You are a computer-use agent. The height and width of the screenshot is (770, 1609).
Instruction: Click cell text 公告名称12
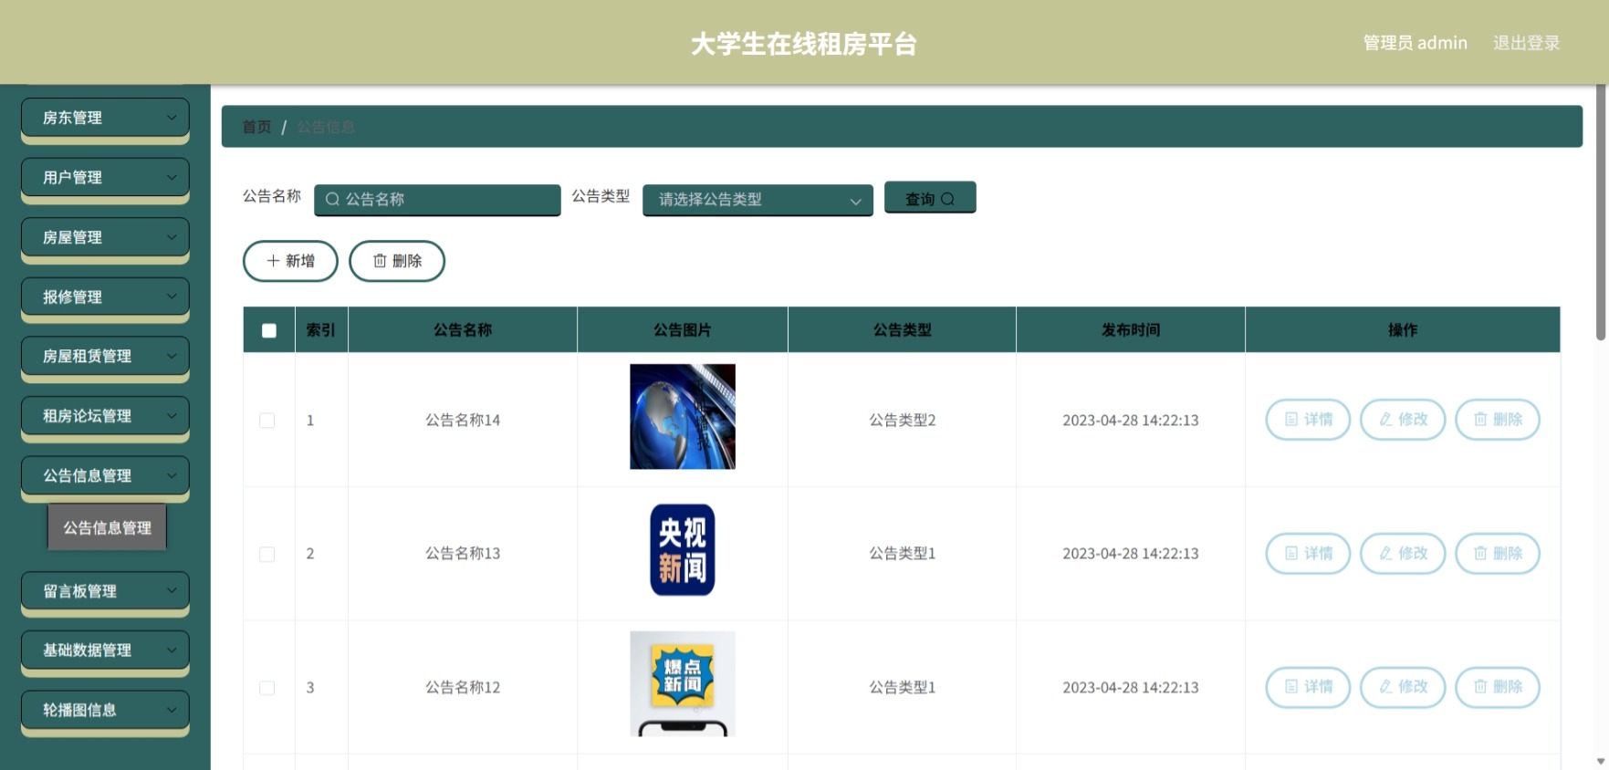463,688
